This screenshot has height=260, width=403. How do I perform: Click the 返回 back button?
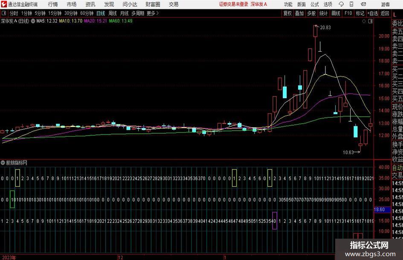385,13
